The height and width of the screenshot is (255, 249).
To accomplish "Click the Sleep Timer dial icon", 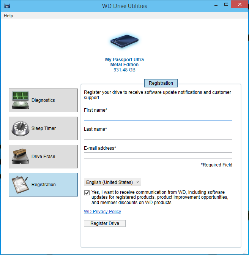I will pyautogui.click(x=20, y=128).
